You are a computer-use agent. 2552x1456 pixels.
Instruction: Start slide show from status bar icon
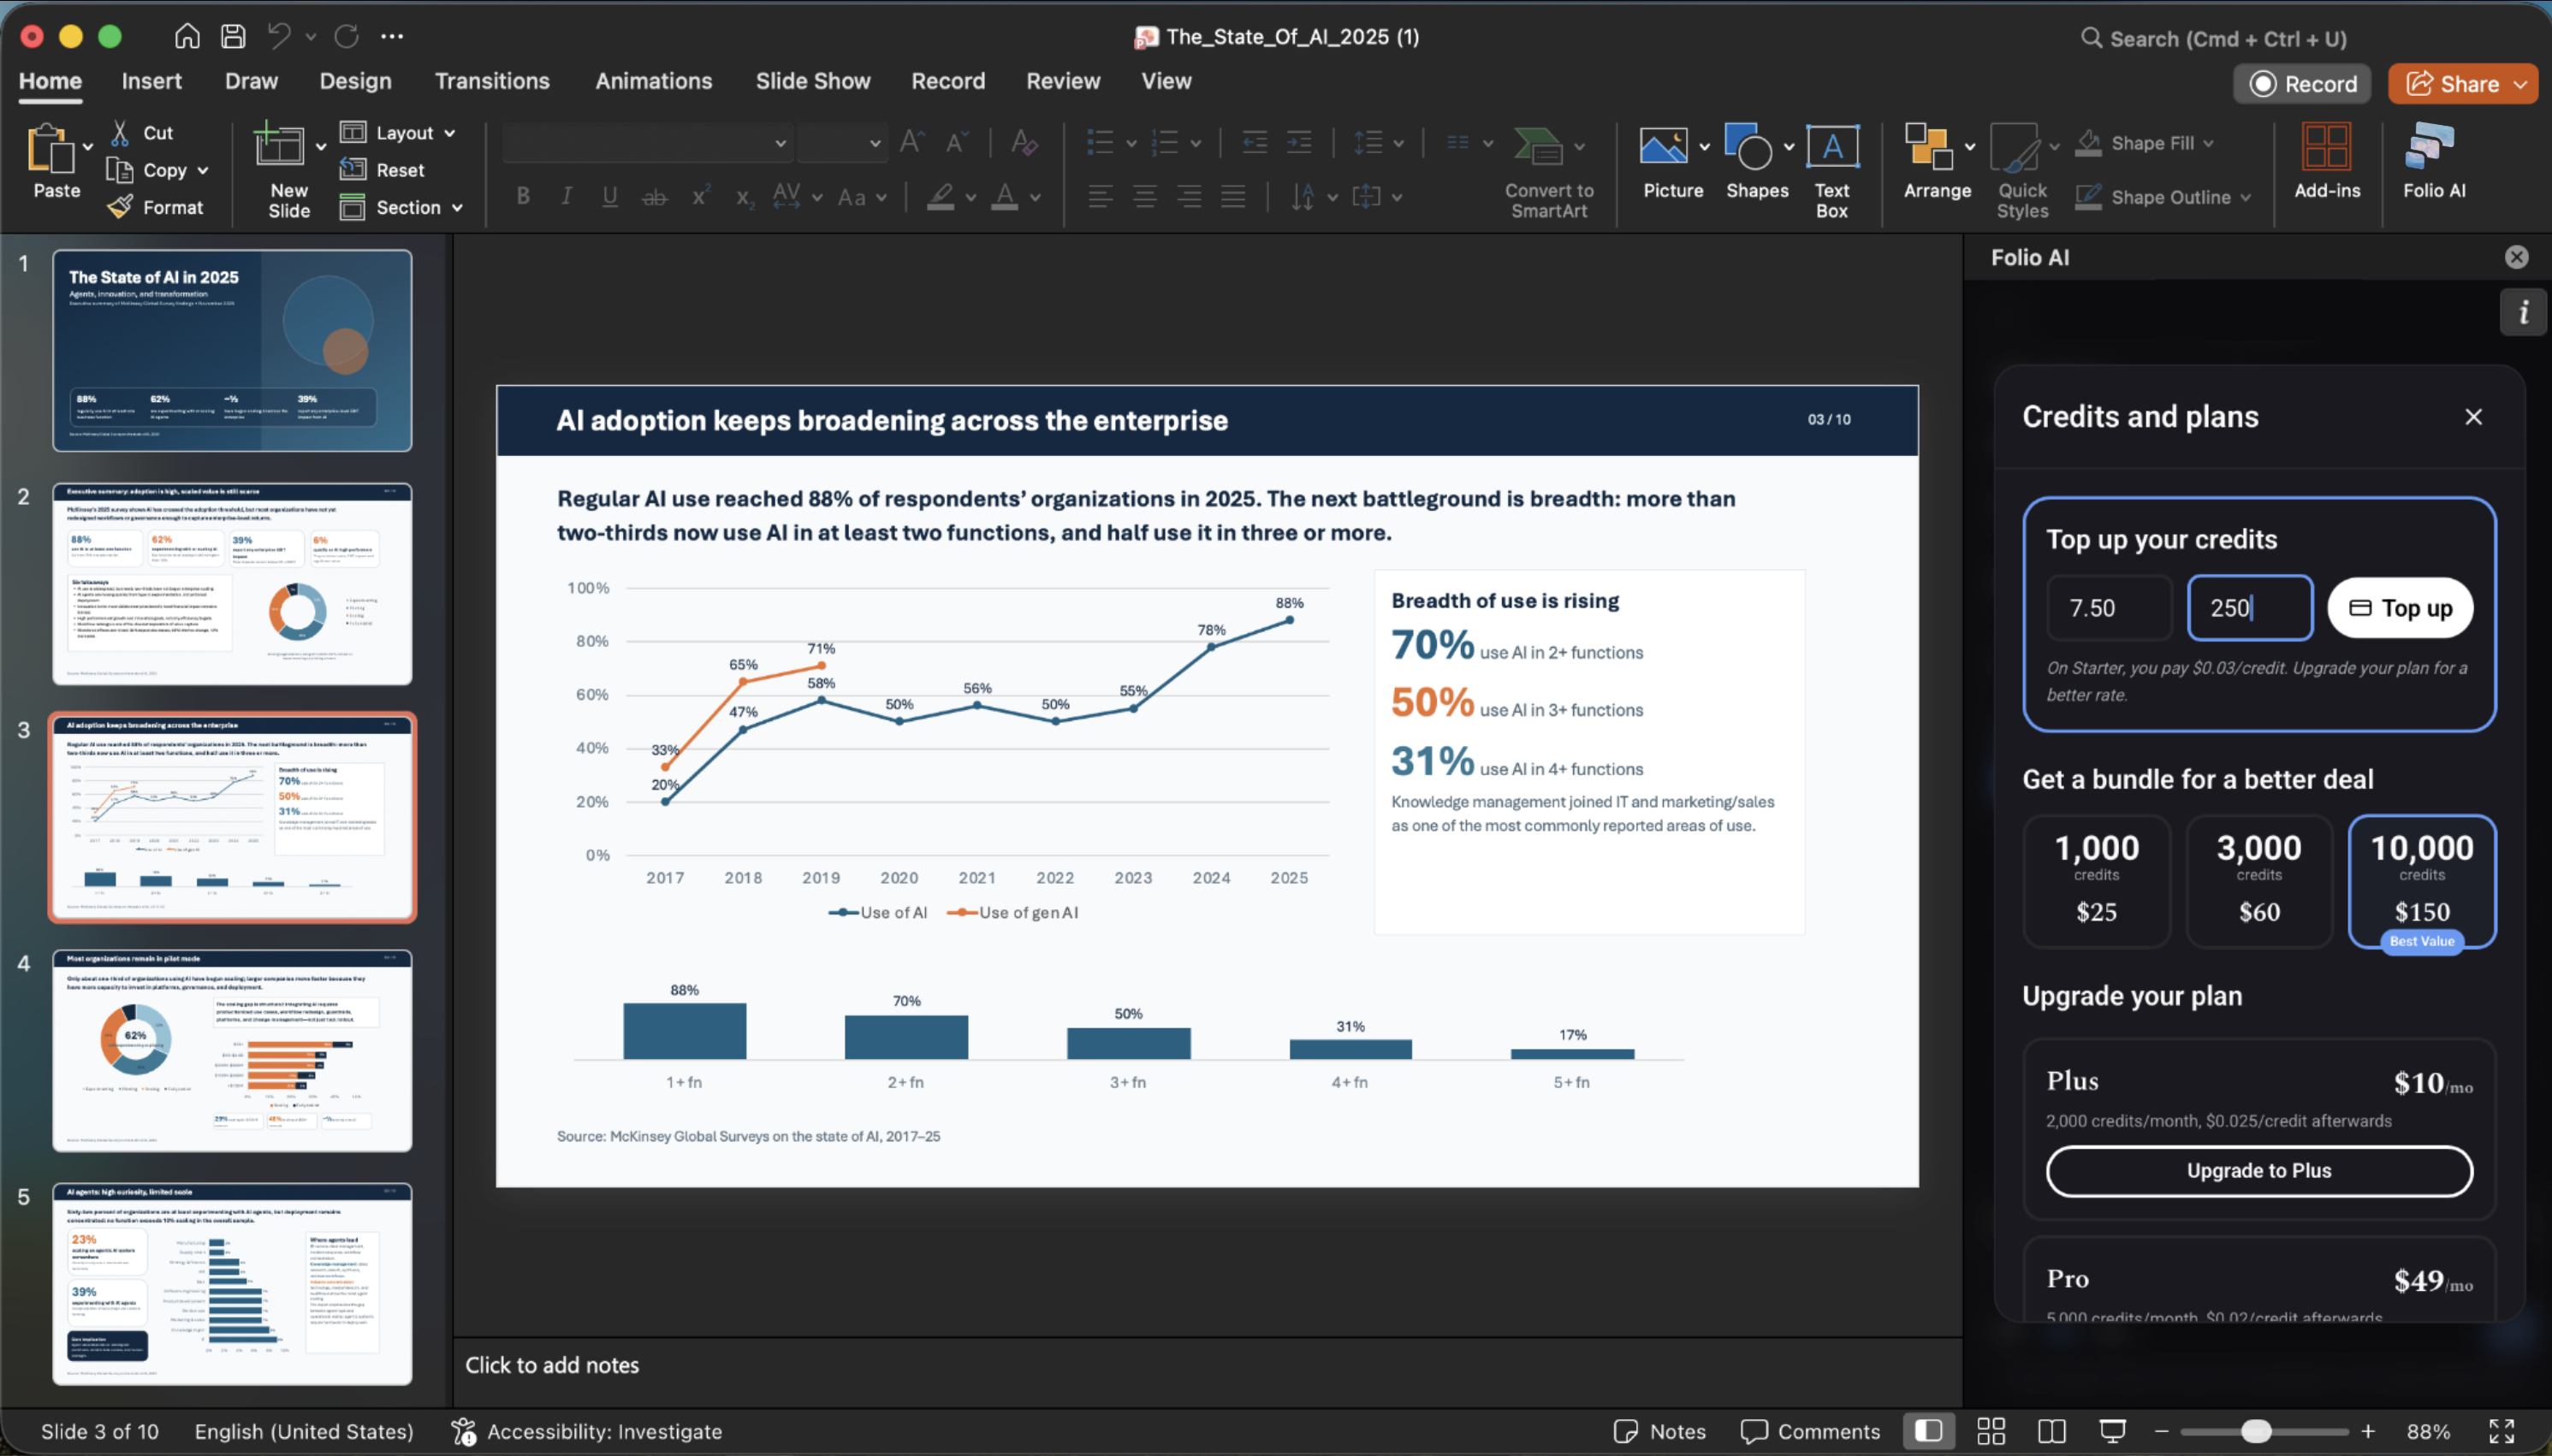(x=2112, y=1431)
